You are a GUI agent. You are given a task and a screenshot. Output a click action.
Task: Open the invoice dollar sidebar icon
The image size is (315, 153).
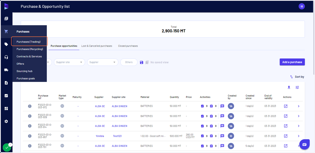[x=6, y=83]
